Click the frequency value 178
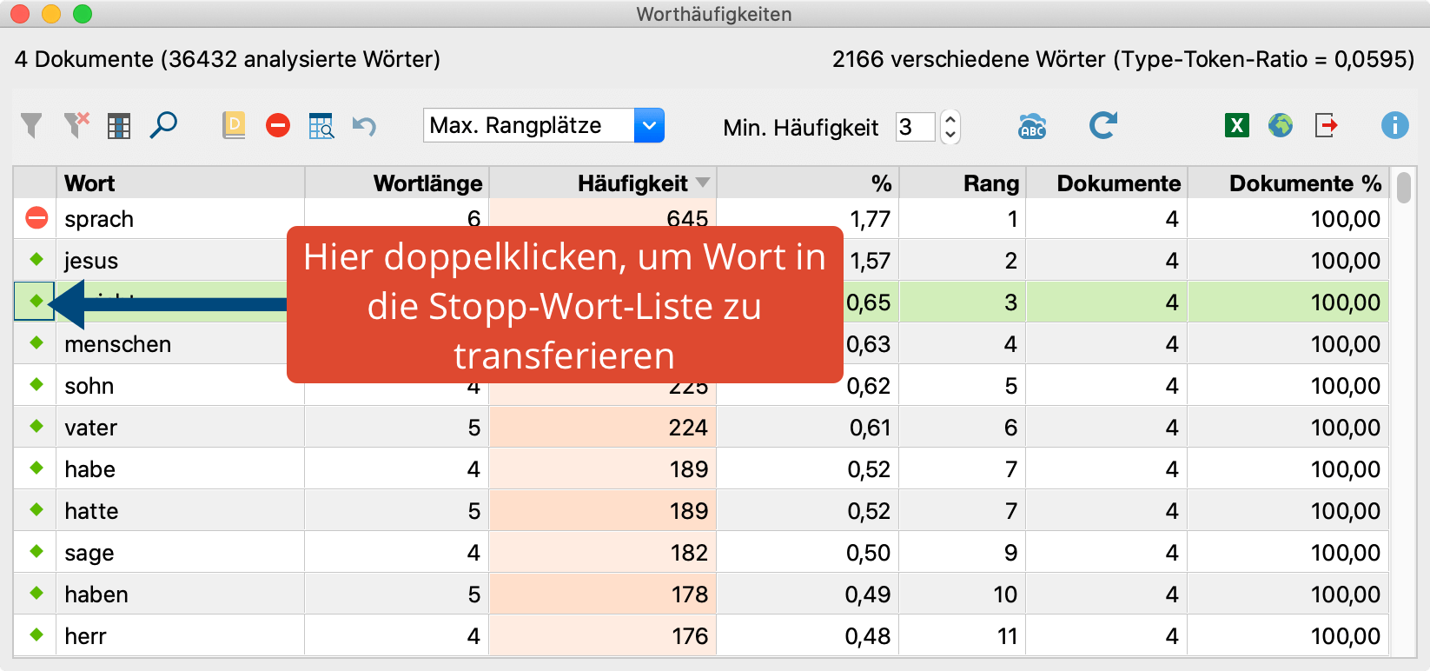Image resolution: width=1430 pixels, height=671 pixels. (x=690, y=595)
